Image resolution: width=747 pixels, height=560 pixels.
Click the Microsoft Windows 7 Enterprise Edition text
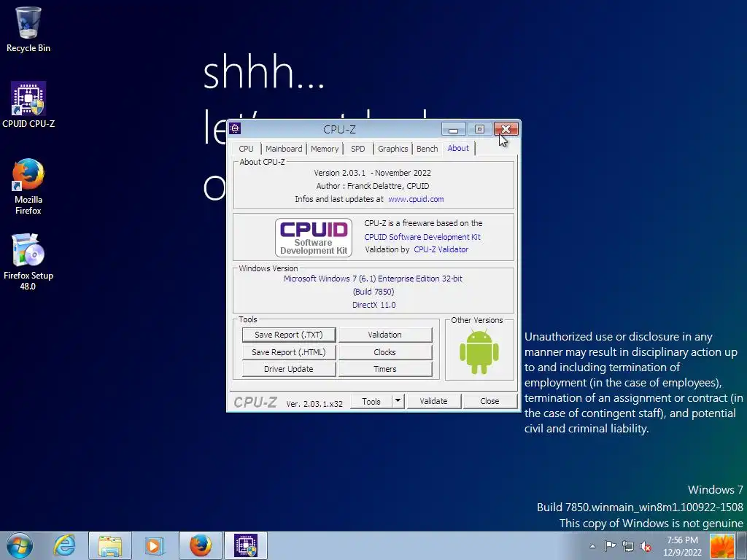(373, 279)
